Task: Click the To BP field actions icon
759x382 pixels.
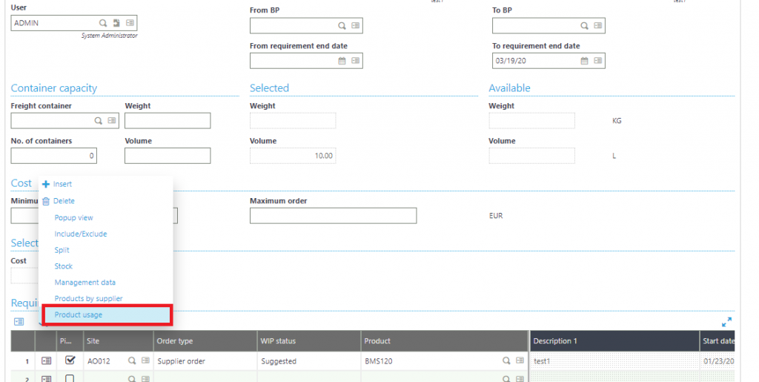Action: [x=598, y=26]
